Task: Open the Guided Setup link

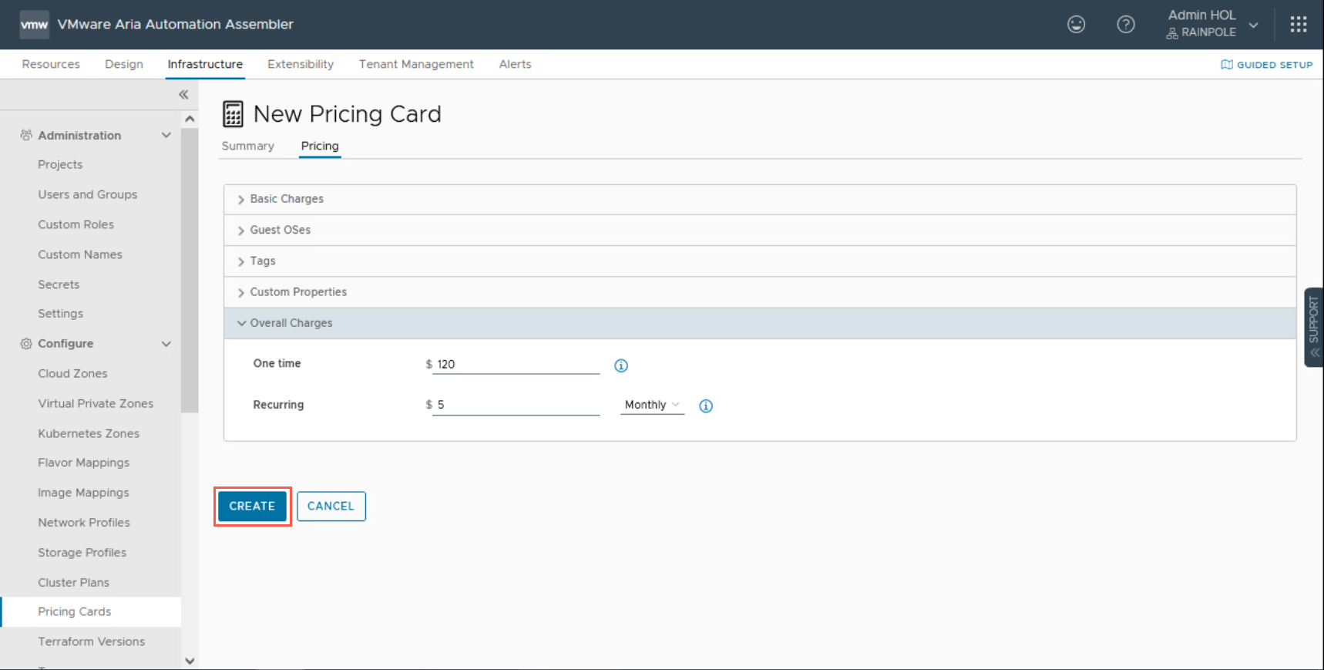Action: coord(1266,65)
